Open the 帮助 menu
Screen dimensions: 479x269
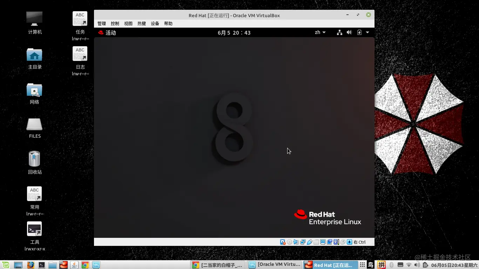point(168,23)
